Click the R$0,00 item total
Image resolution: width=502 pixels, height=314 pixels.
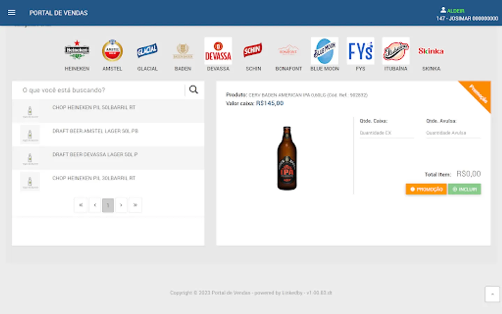pos(469,174)
